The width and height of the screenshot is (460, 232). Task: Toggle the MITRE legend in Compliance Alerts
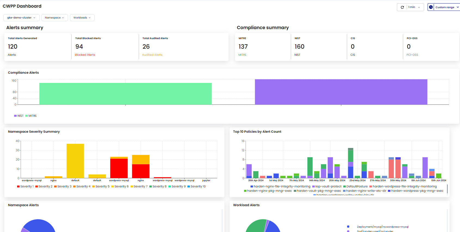coord(31,116)
